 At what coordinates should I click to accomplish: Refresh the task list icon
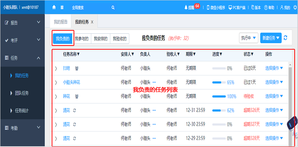(285, 38)
